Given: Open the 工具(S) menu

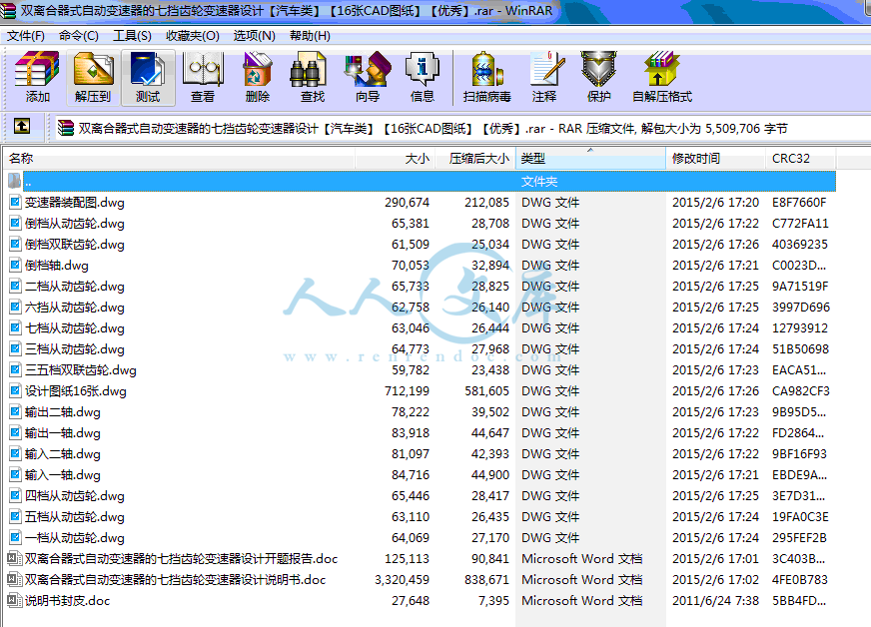Looking at the screenshot, I should click(x=132, y=36).
